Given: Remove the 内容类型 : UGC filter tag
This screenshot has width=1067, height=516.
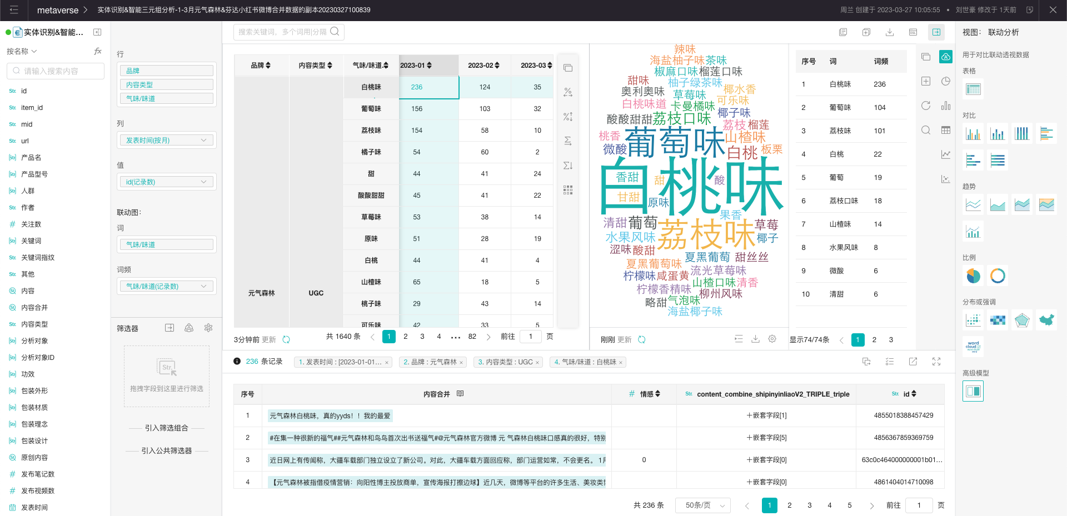Looking at the screenshot, I should (537, 363).
